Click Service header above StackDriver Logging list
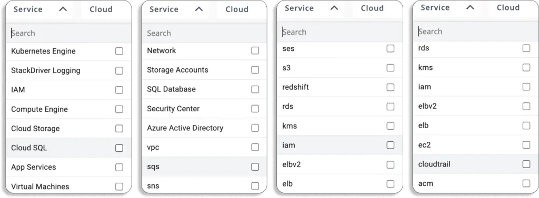Screen dimensions: 539x198 coord(28,9)
